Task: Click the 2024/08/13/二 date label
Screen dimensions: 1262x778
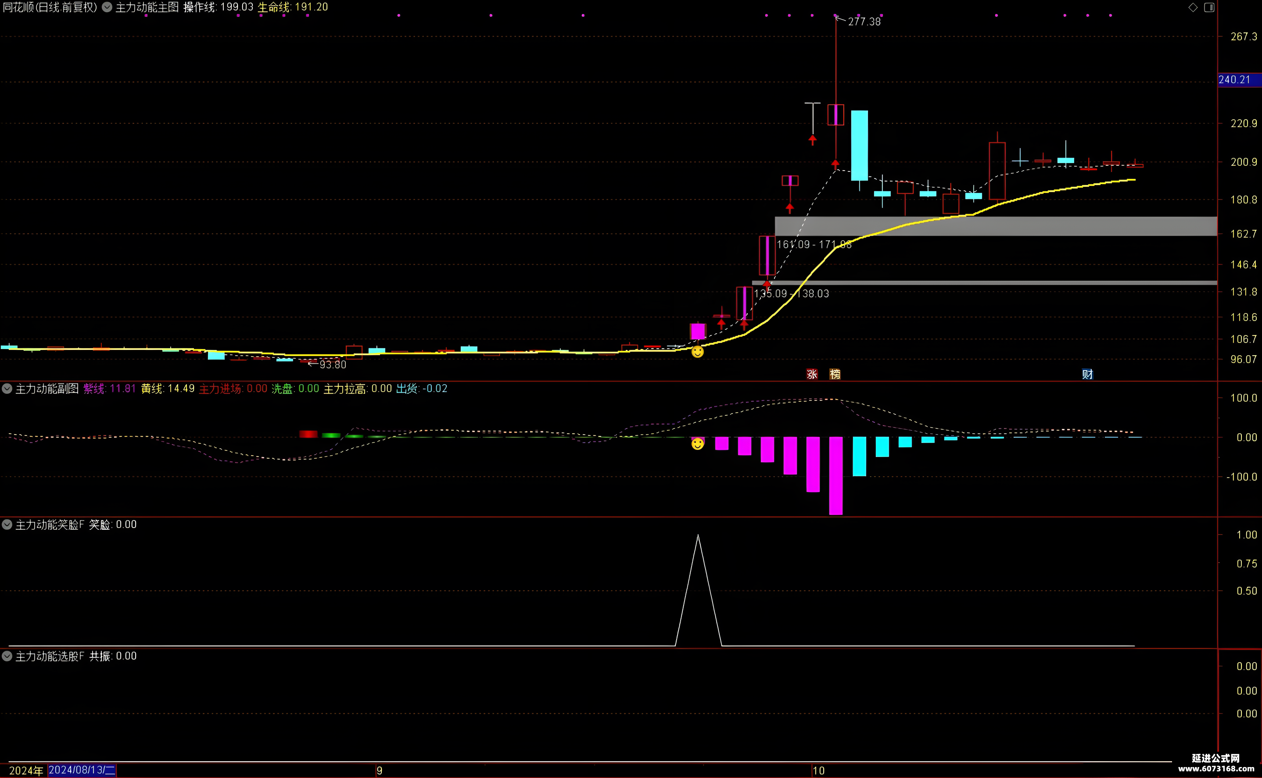Action: tap(82, 770)
